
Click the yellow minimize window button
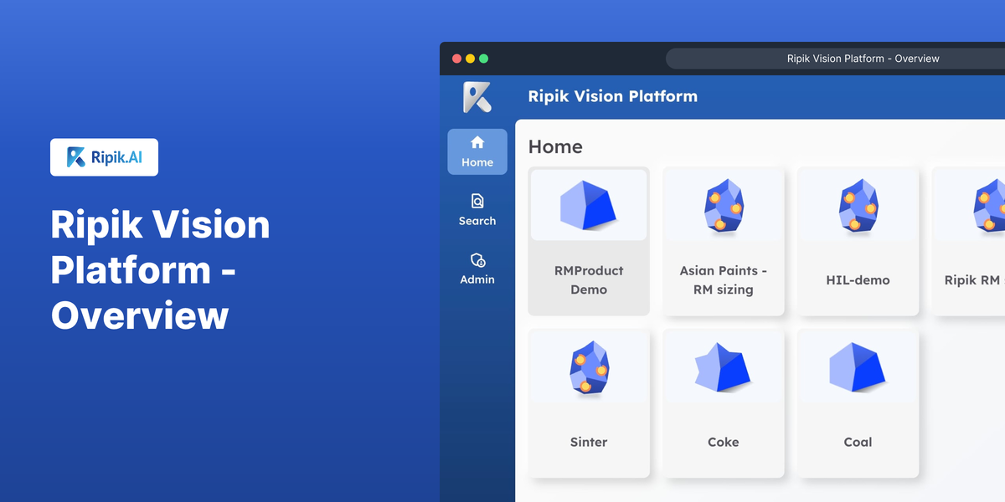(470, 59)
